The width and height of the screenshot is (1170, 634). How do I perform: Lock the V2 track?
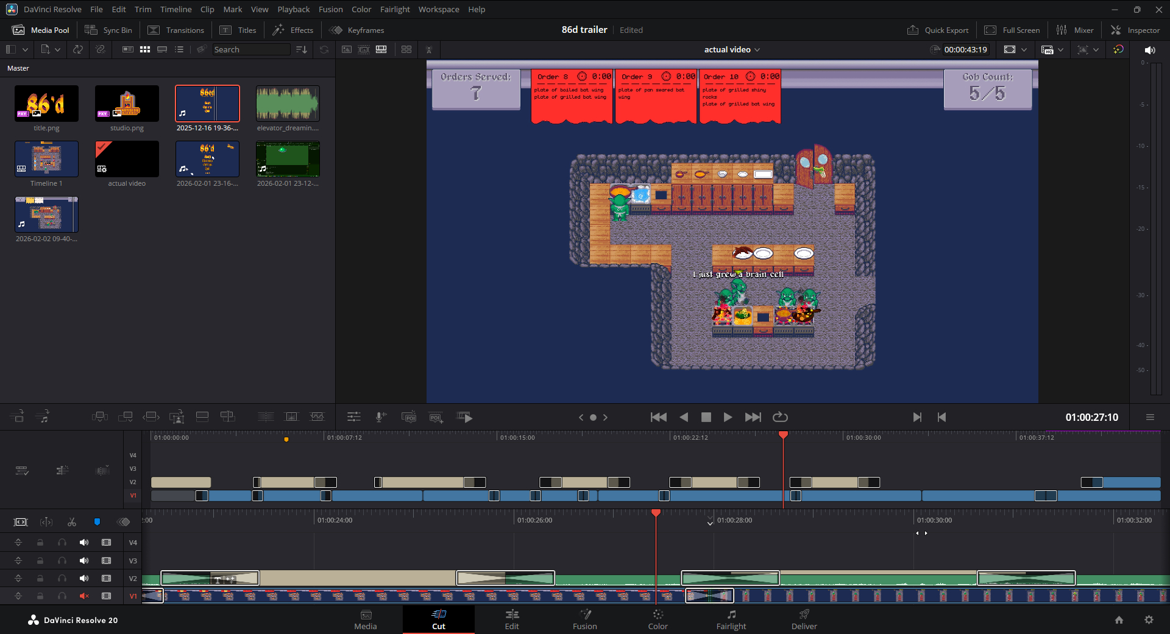point(40,578)
